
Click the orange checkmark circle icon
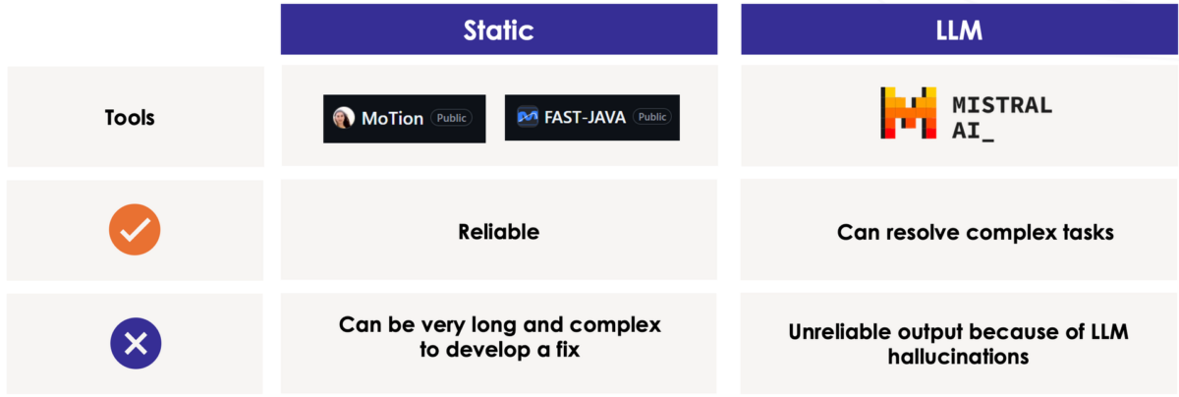tap(135, 230)
